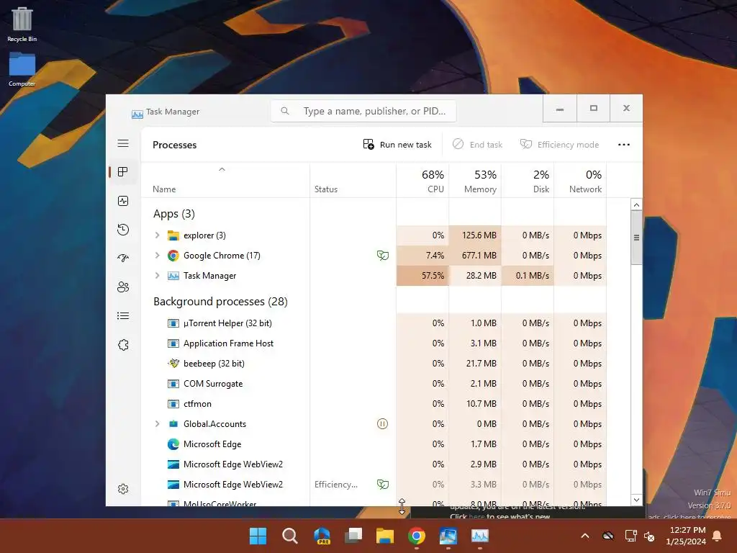Open the Startup apps page icon
The height and width of the screenshot is (553, 737).
(x=123, y=258)
